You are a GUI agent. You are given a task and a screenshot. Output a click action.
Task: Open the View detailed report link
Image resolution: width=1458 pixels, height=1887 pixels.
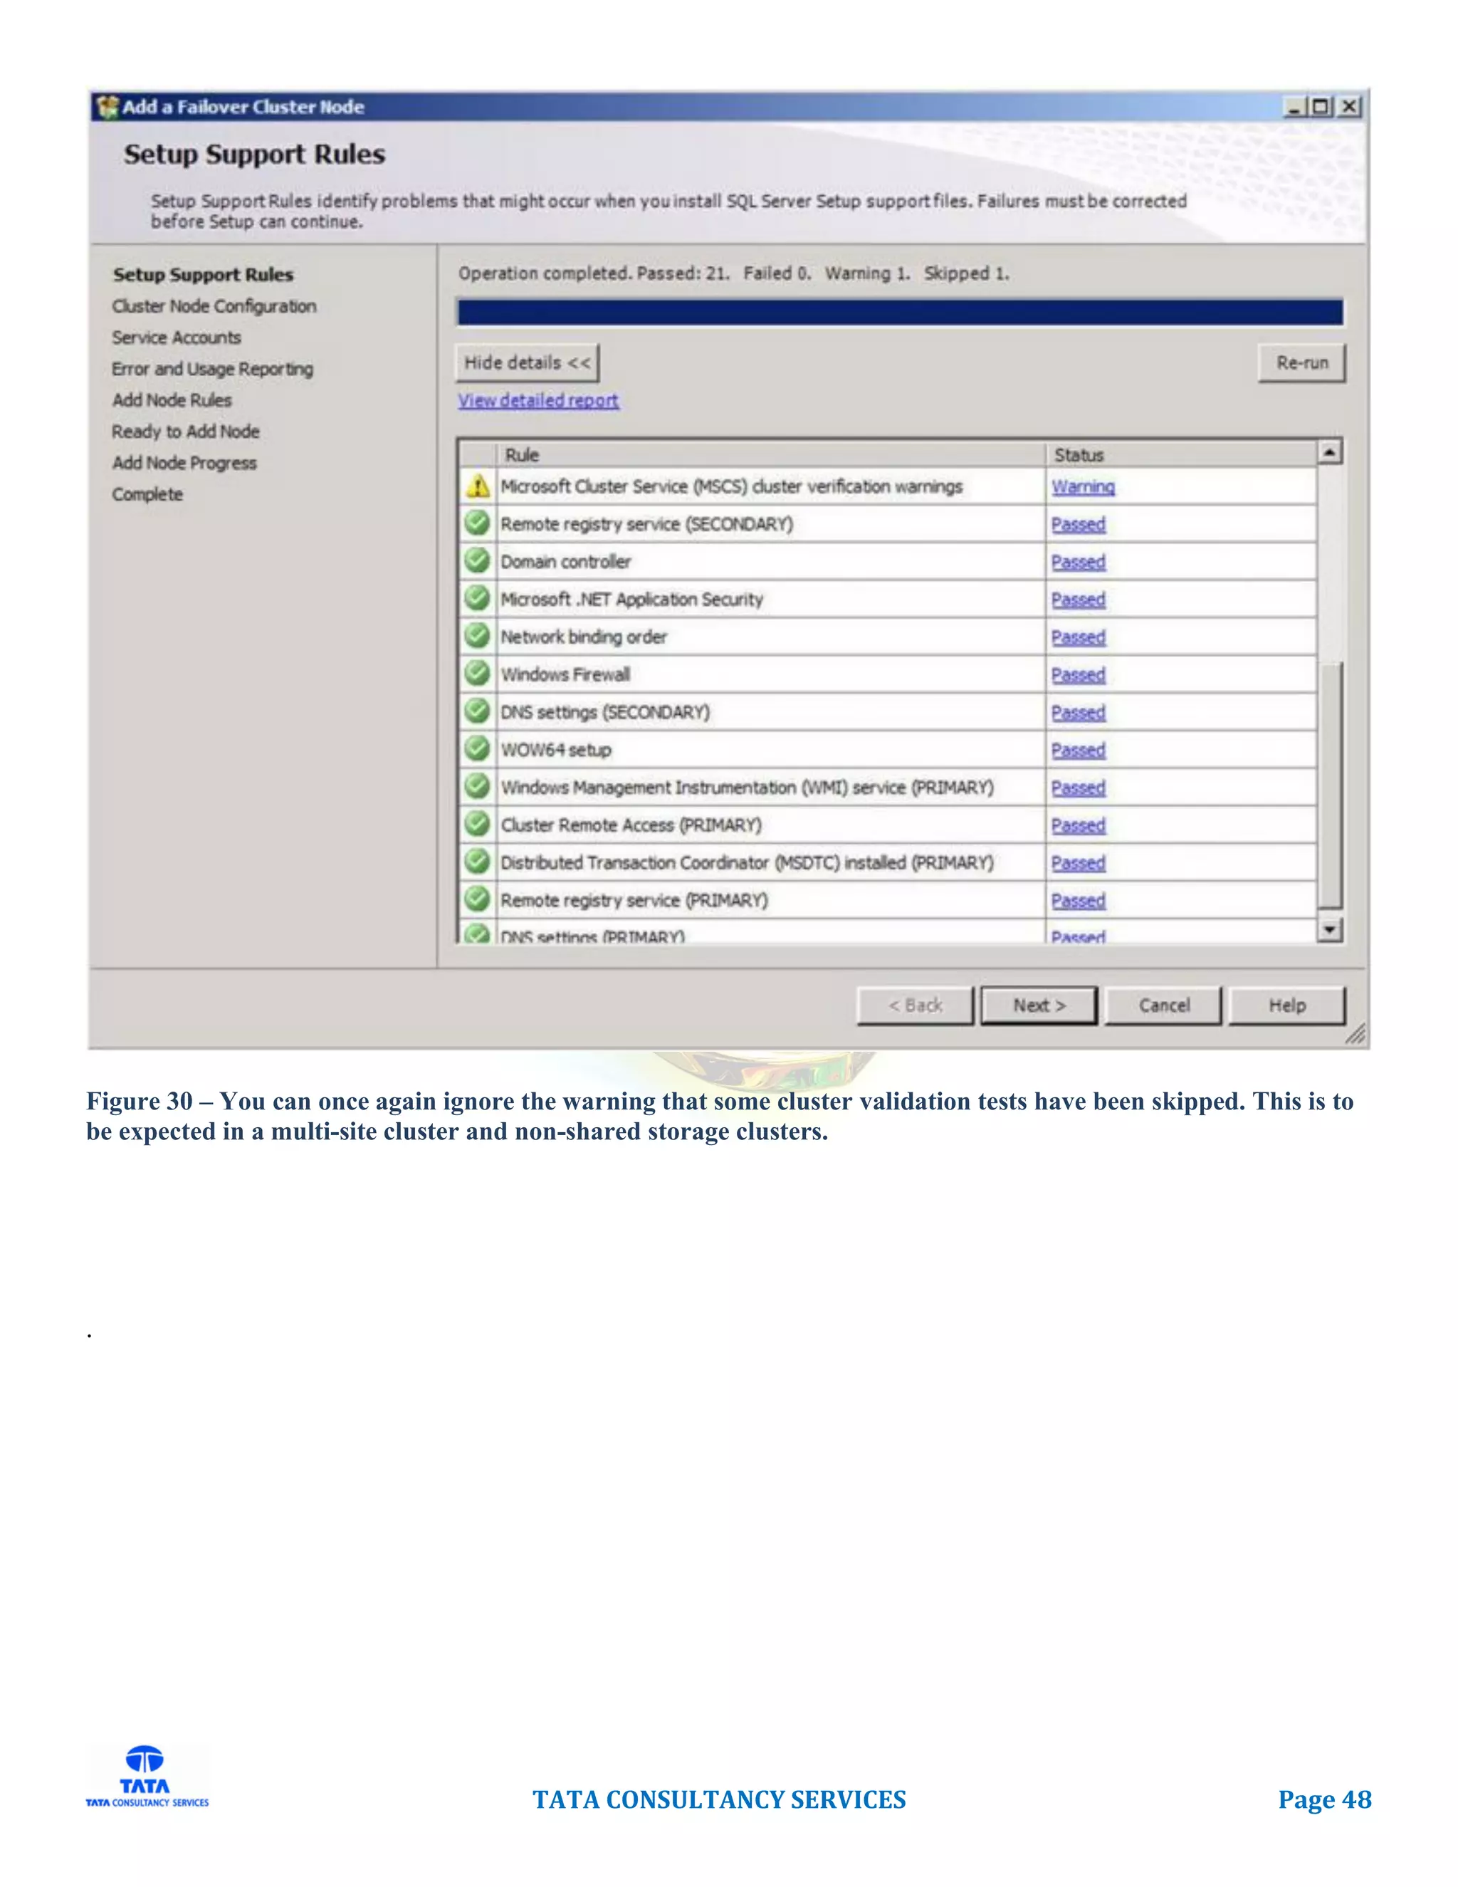538,400
